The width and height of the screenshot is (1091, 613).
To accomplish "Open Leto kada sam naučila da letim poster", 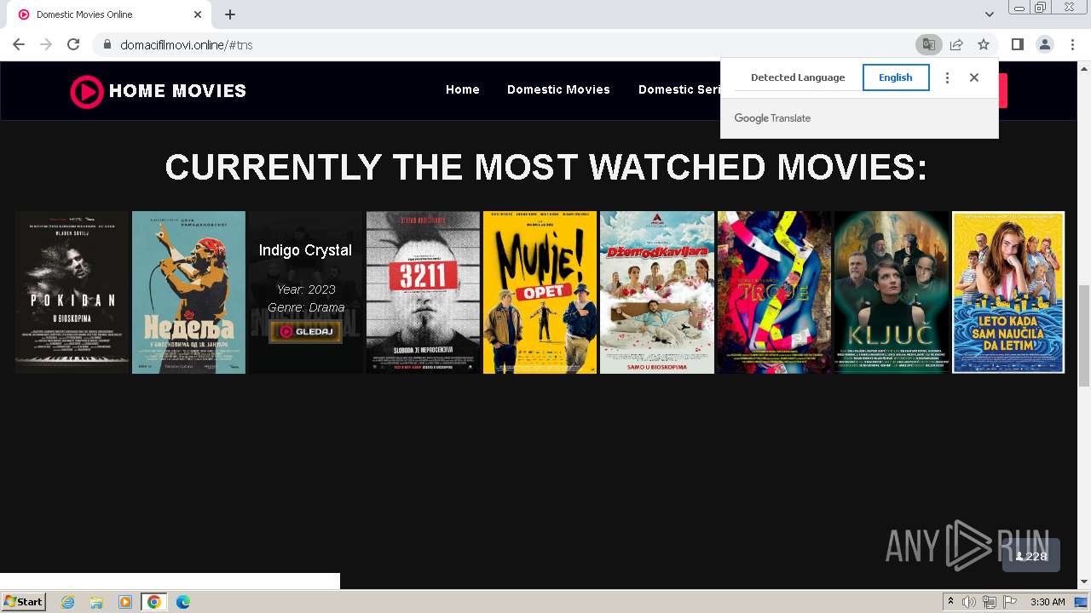I will [1008, 292].
